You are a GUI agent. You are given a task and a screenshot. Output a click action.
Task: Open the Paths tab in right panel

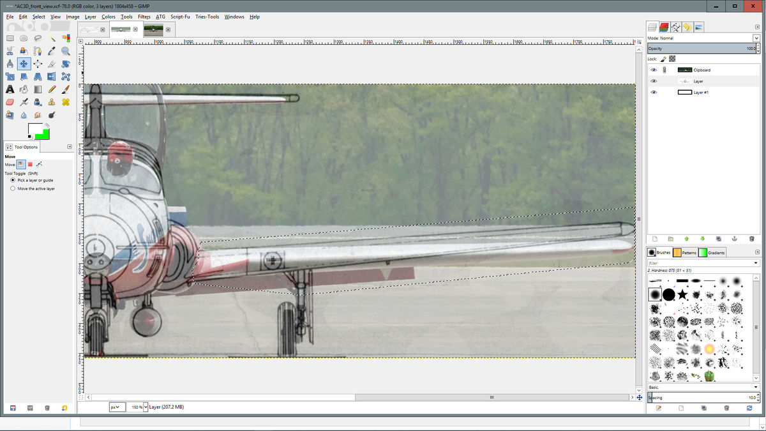click(676, 27)
